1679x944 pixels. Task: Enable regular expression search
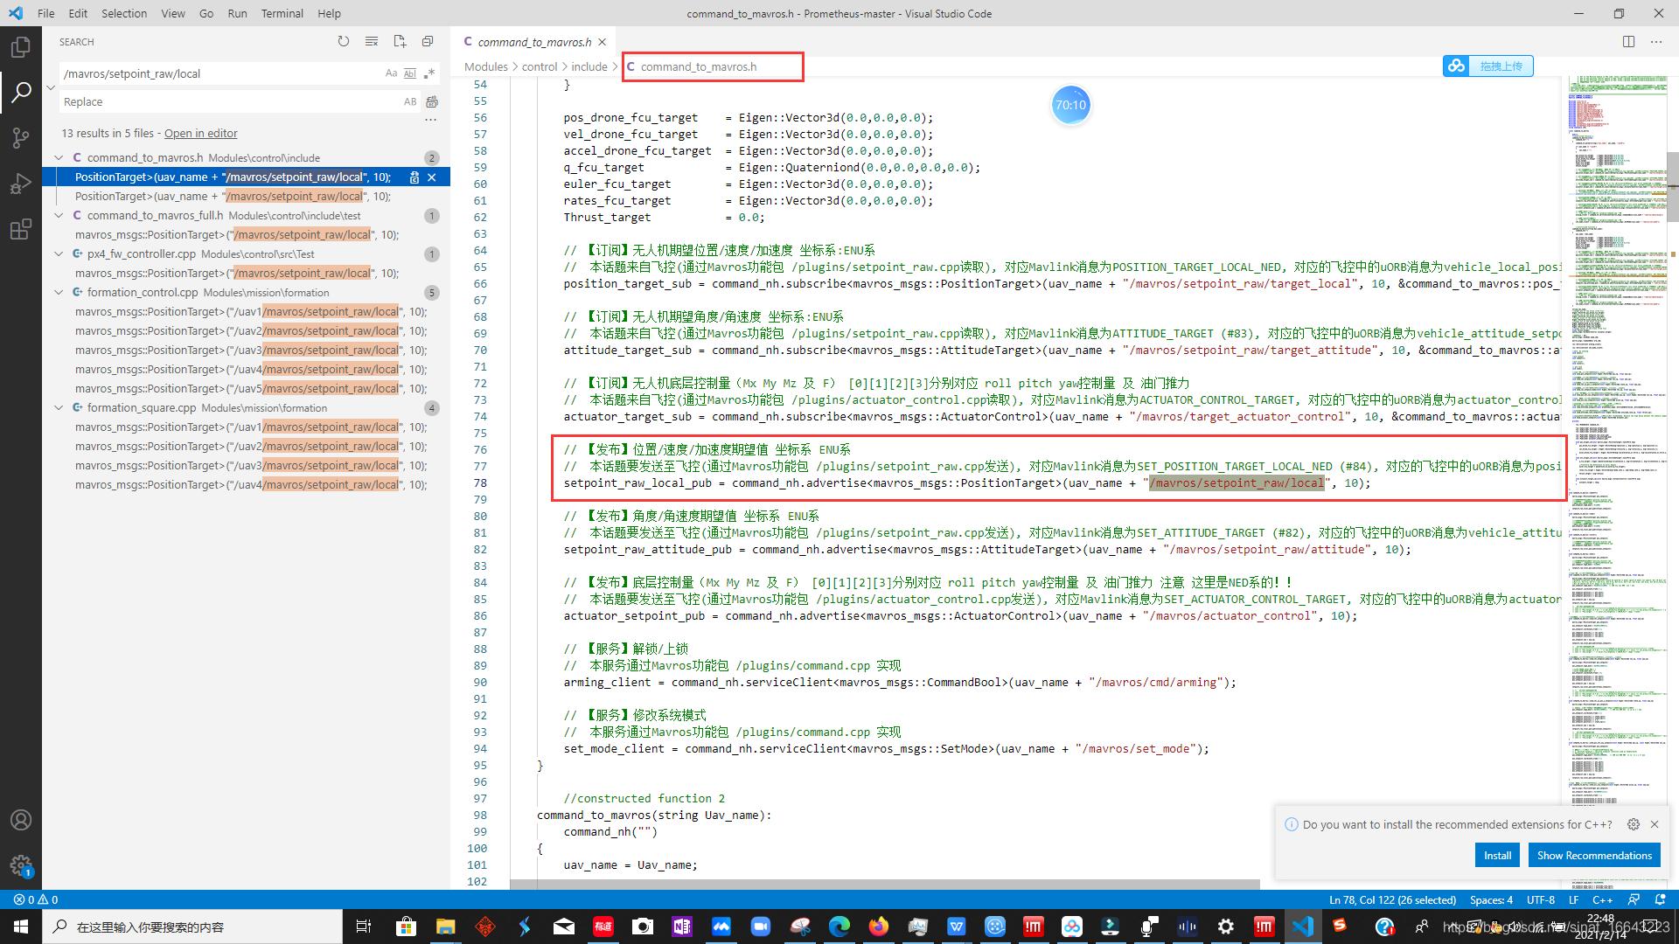point(428,73)
